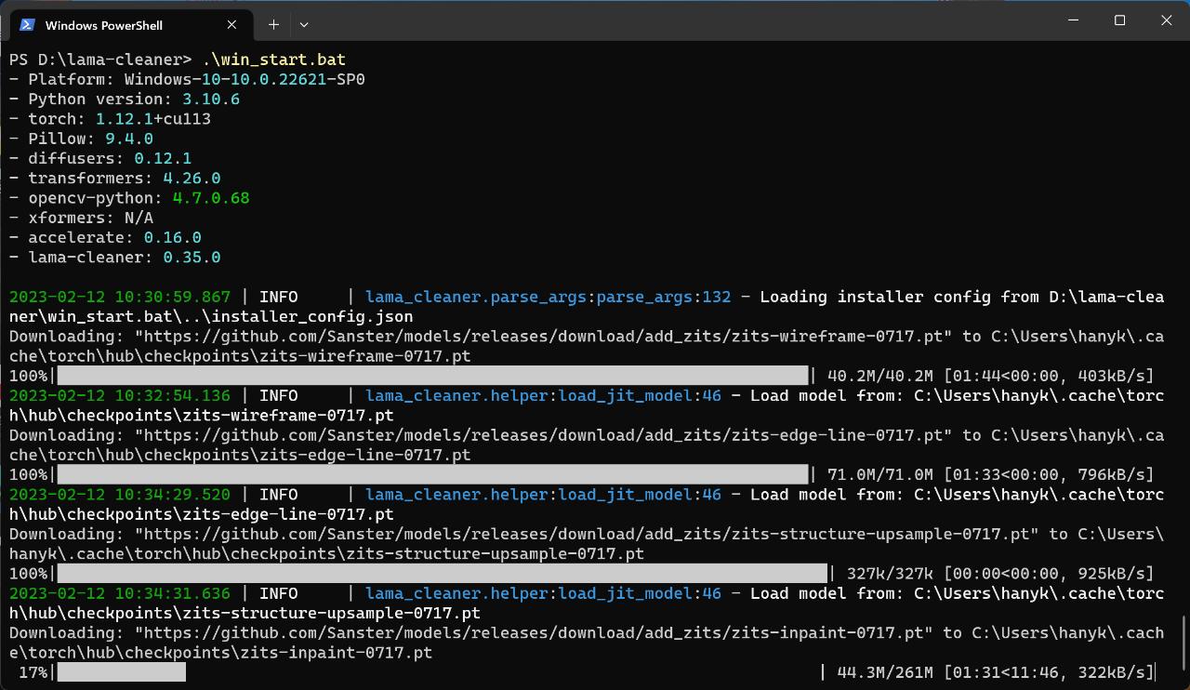
Task: Minimize the terminal window
Action: point(1073,20)
